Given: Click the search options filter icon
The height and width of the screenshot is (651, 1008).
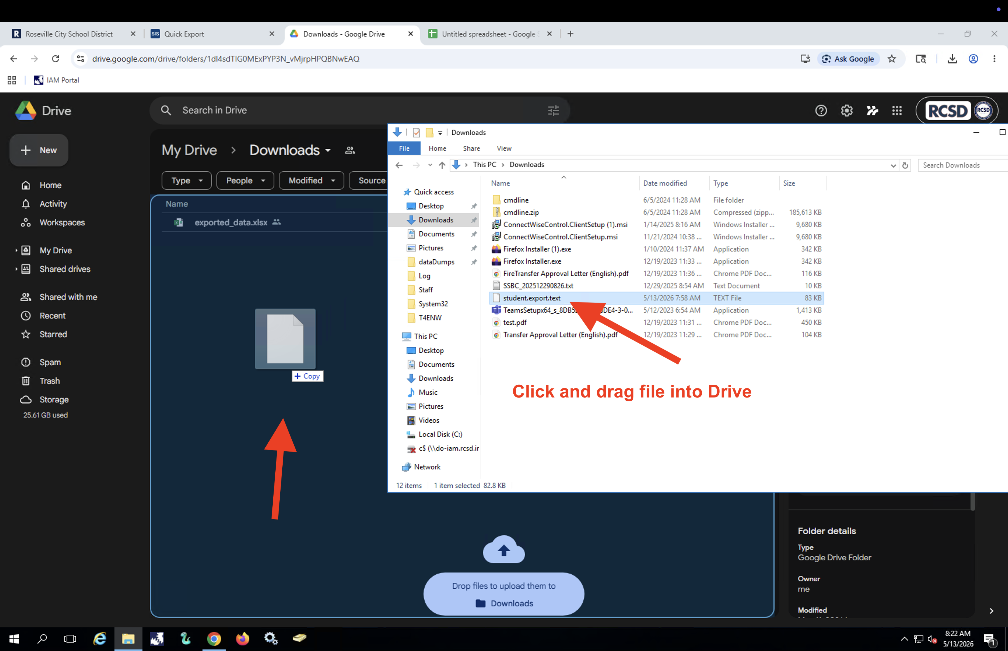Looking at the screenshot, I should point(553,110).
